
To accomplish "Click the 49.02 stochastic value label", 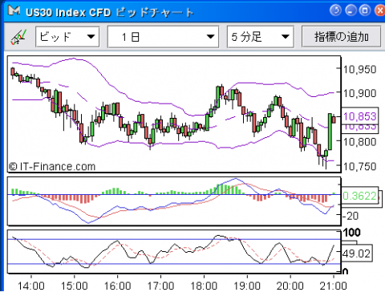I will [357, 253].
